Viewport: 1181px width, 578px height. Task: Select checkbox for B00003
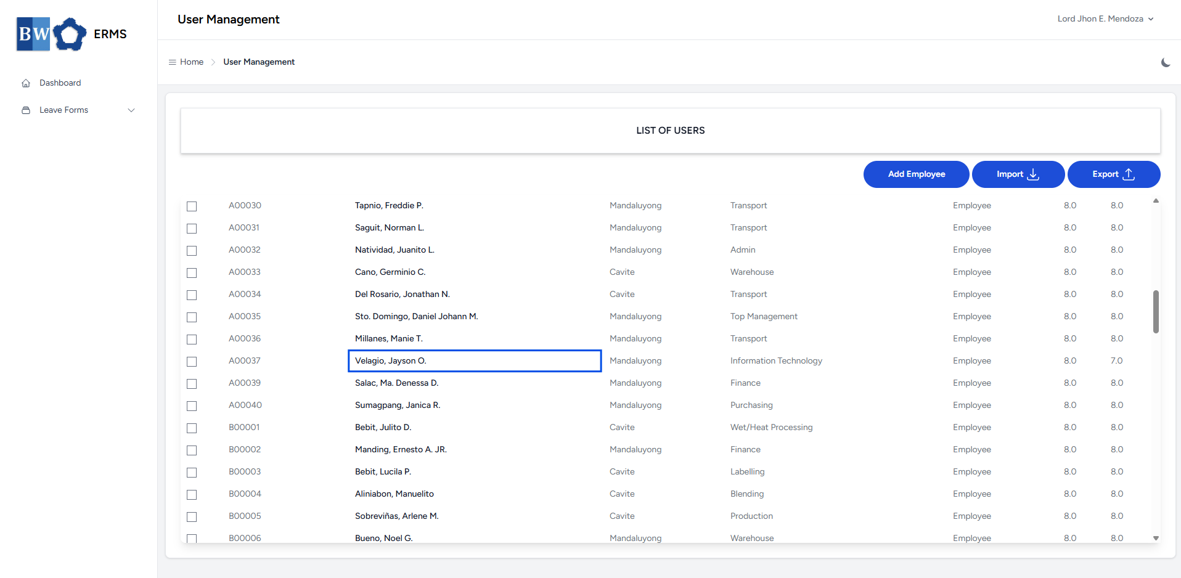[x=192, y=473]
